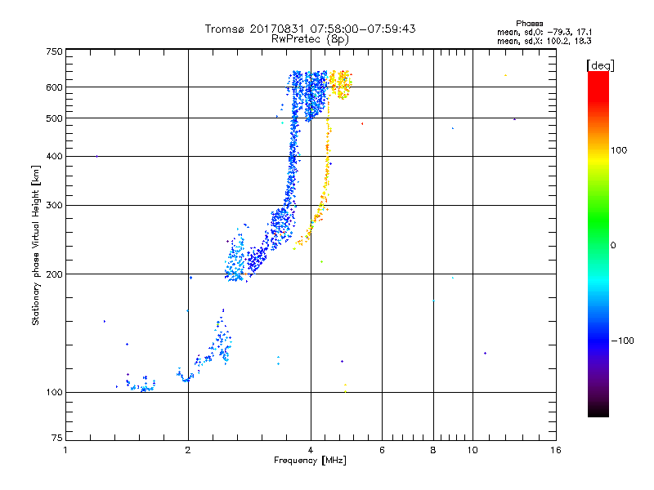
Task: Click the "600" label on the height axis
Action: point(55,87)
